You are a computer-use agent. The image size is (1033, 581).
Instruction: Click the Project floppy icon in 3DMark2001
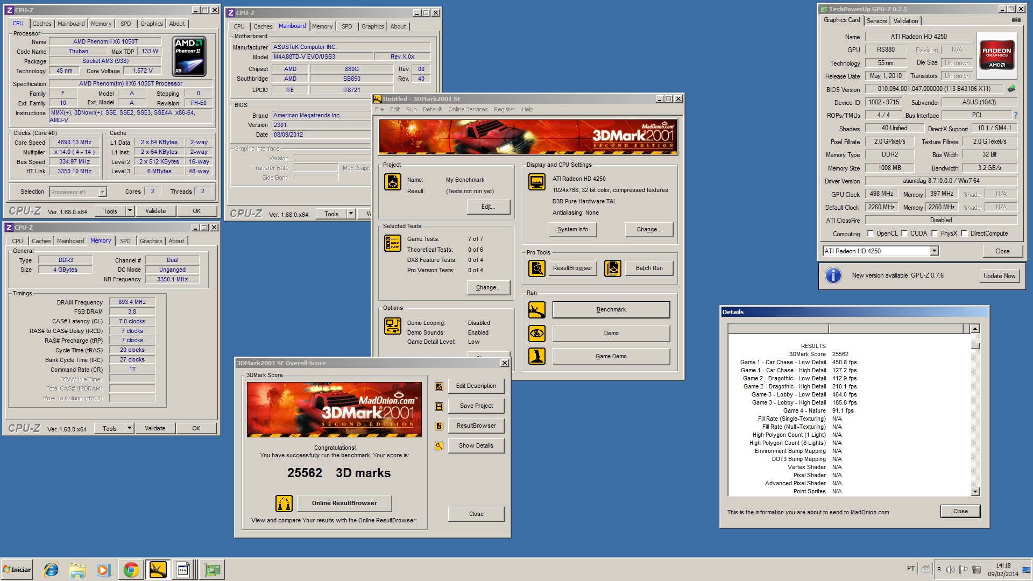click(x=392, y=182)
